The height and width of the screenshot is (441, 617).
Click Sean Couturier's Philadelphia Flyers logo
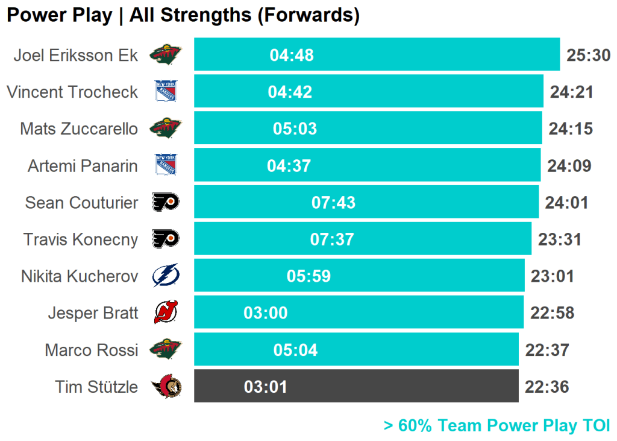click(x=165, y=203)
